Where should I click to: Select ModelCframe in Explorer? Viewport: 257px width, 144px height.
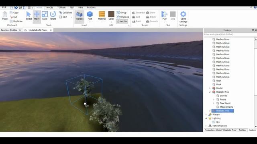pos(226,107)
